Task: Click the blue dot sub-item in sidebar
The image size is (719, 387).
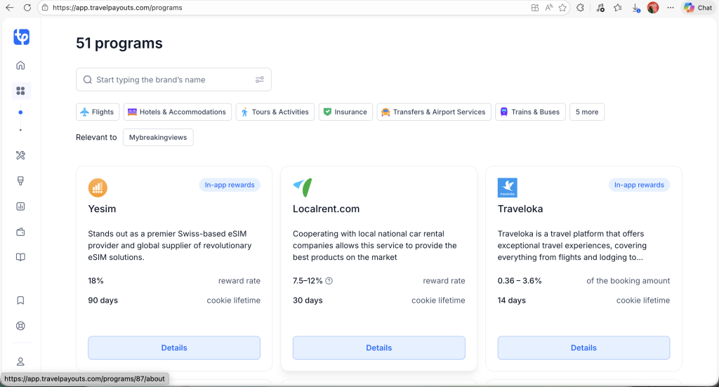Action: [x=20, y=112]
